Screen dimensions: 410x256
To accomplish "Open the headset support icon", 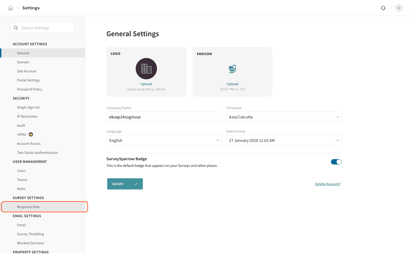I will tap(383, 8).
